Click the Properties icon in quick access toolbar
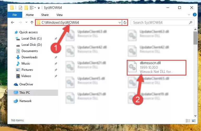Viewport: 201px width, 131px height. point(20,8)
